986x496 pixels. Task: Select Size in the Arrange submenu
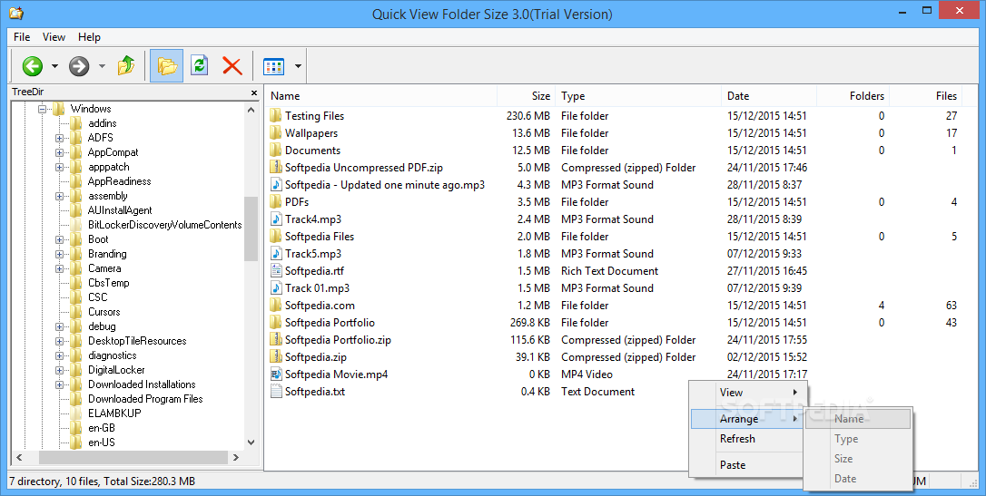tap(858, 459)
